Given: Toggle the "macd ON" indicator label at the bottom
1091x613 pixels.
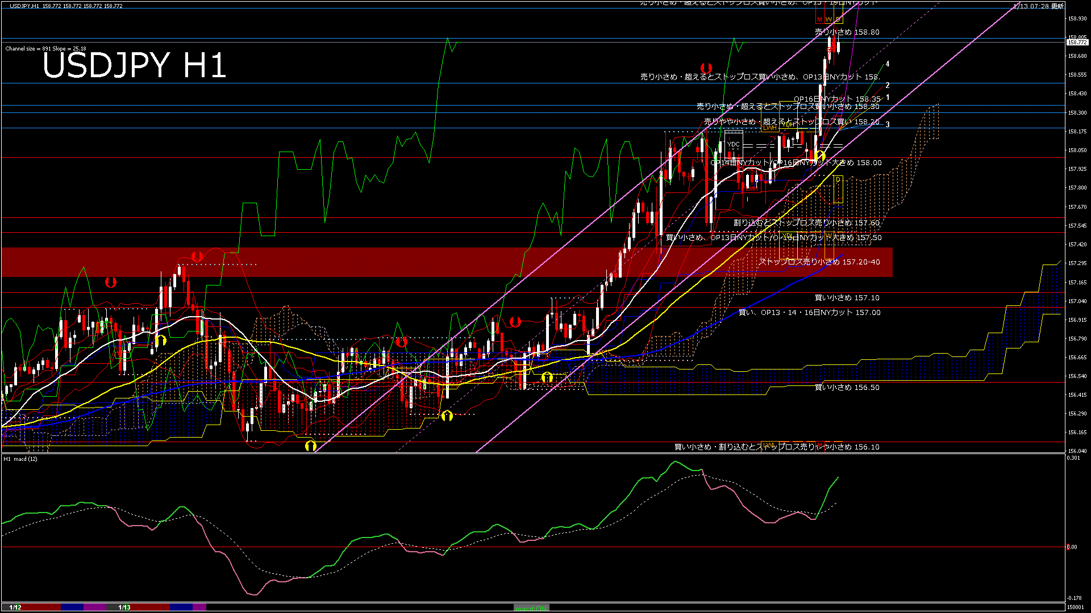Looking at the screenshot, I should click(x=531, y=608).
